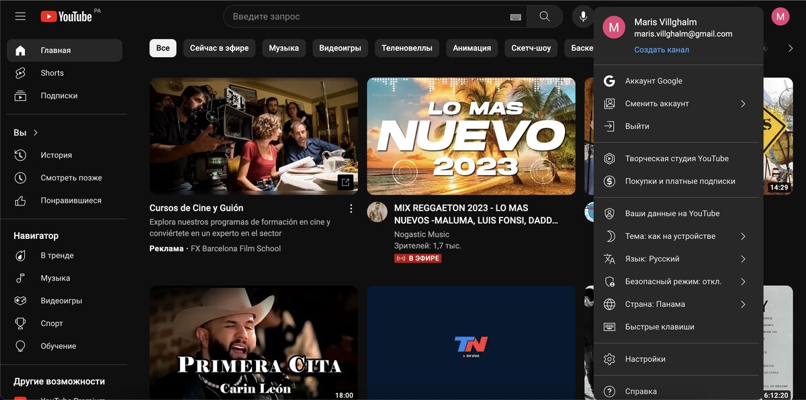The height and width of the screenshot is (400, 806).
Task: Open Видеоигры in the Навигатор section
Action: click(64, 301)
